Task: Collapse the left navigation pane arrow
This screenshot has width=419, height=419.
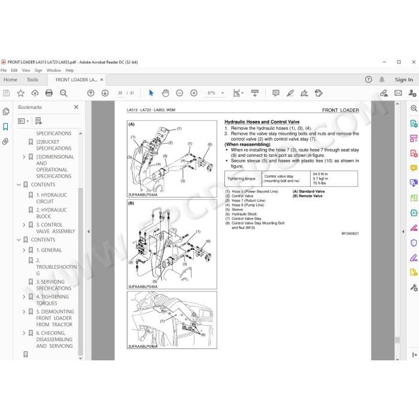Action: click(x=89, y=232)
